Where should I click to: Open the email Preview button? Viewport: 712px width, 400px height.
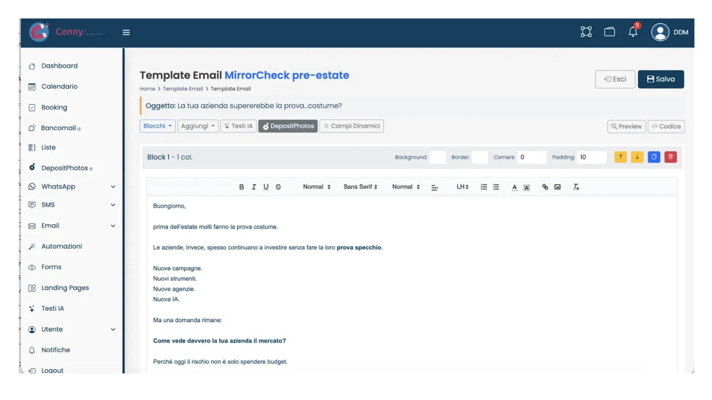627,126
